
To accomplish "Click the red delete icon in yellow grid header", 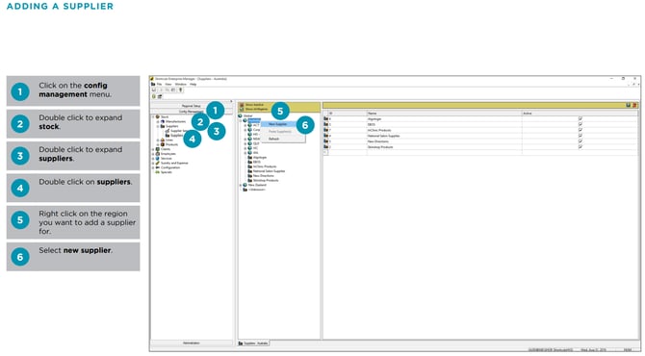I will click(634, 105).
